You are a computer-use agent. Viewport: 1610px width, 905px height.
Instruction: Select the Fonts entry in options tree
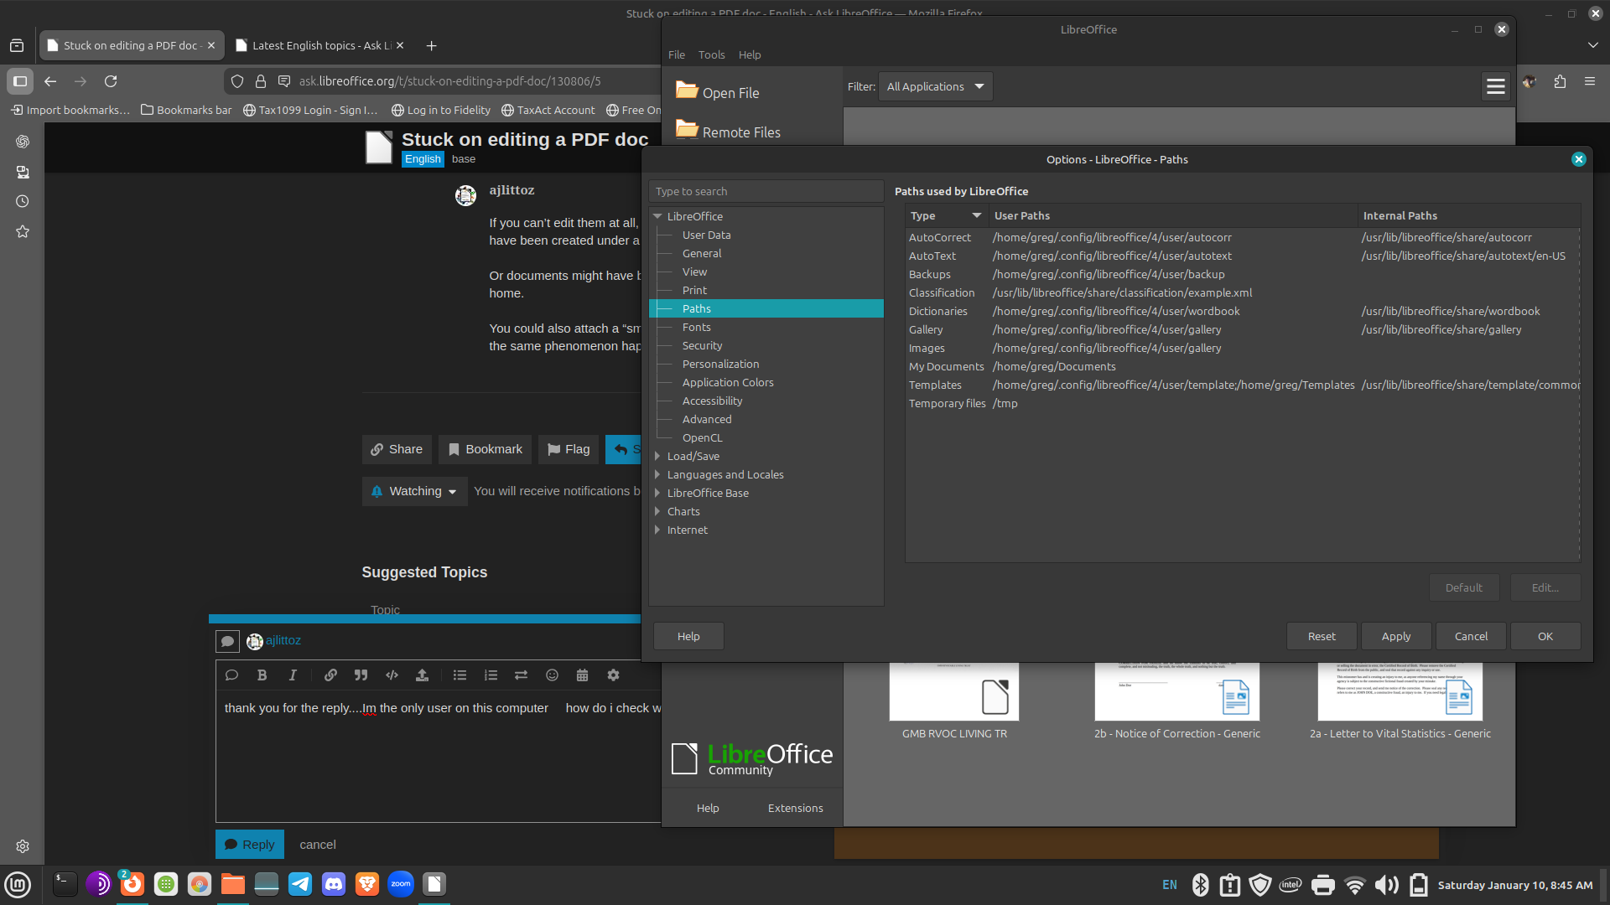pos(696,327)
